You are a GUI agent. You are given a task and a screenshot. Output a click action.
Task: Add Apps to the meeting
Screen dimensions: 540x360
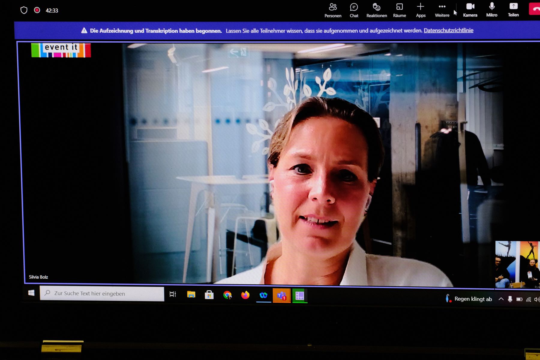pos(421,10)
